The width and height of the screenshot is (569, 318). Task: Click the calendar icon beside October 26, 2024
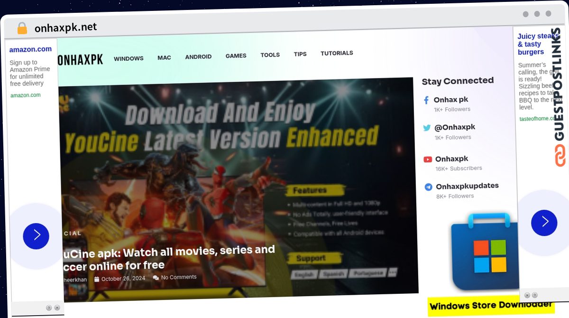click(x=96, y=279)
